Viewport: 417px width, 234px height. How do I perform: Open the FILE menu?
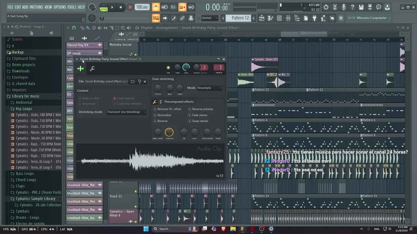click(10, 7)
